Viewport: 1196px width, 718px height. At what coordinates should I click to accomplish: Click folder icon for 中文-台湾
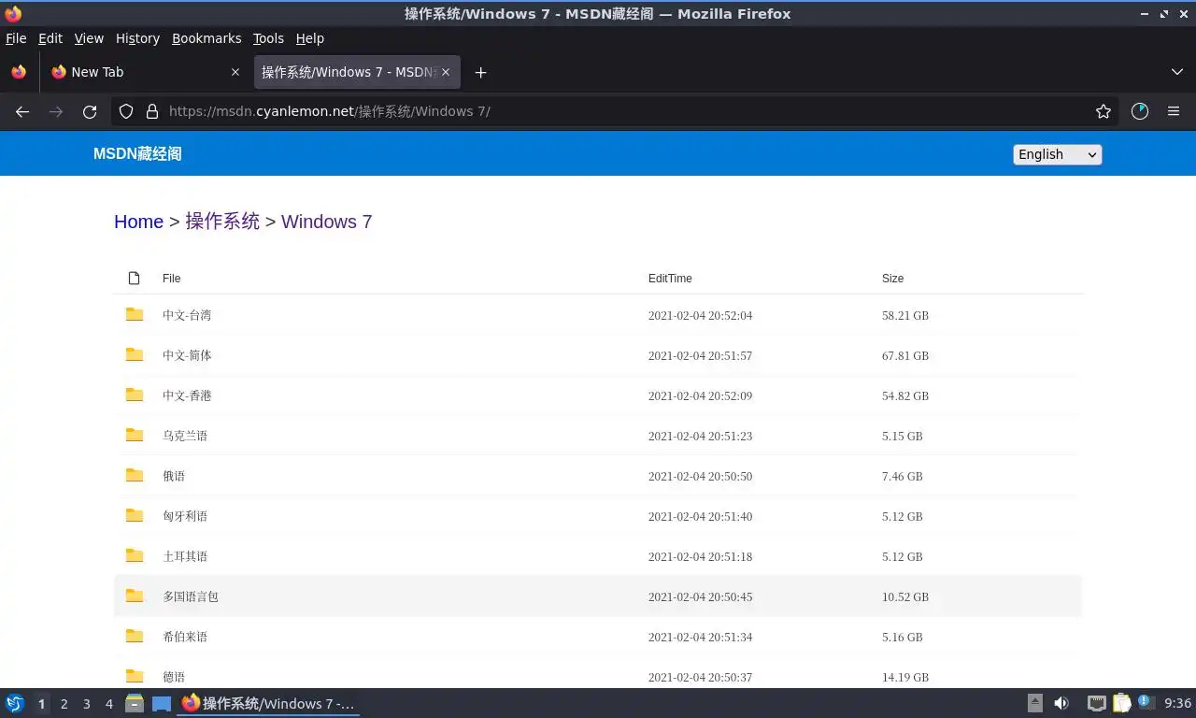[x=135, y=314]
